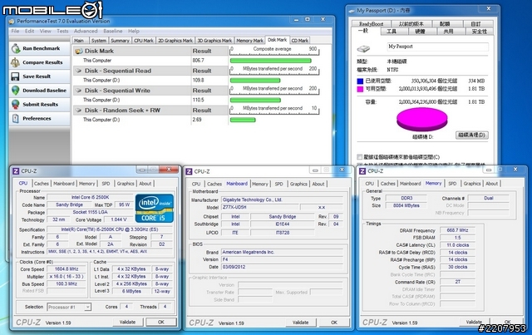The width and height of the screenshot is (532, 335).
Task: Expand the Disk - Sequential Read row
Action: [79, 71]
